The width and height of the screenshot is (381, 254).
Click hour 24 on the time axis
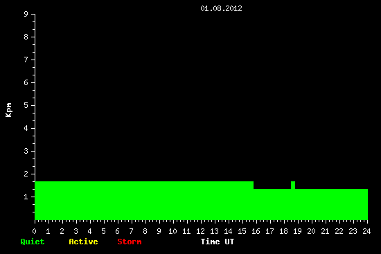366,231
